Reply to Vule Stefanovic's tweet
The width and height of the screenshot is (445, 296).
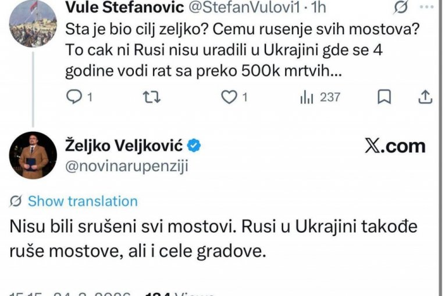point(74,98)
